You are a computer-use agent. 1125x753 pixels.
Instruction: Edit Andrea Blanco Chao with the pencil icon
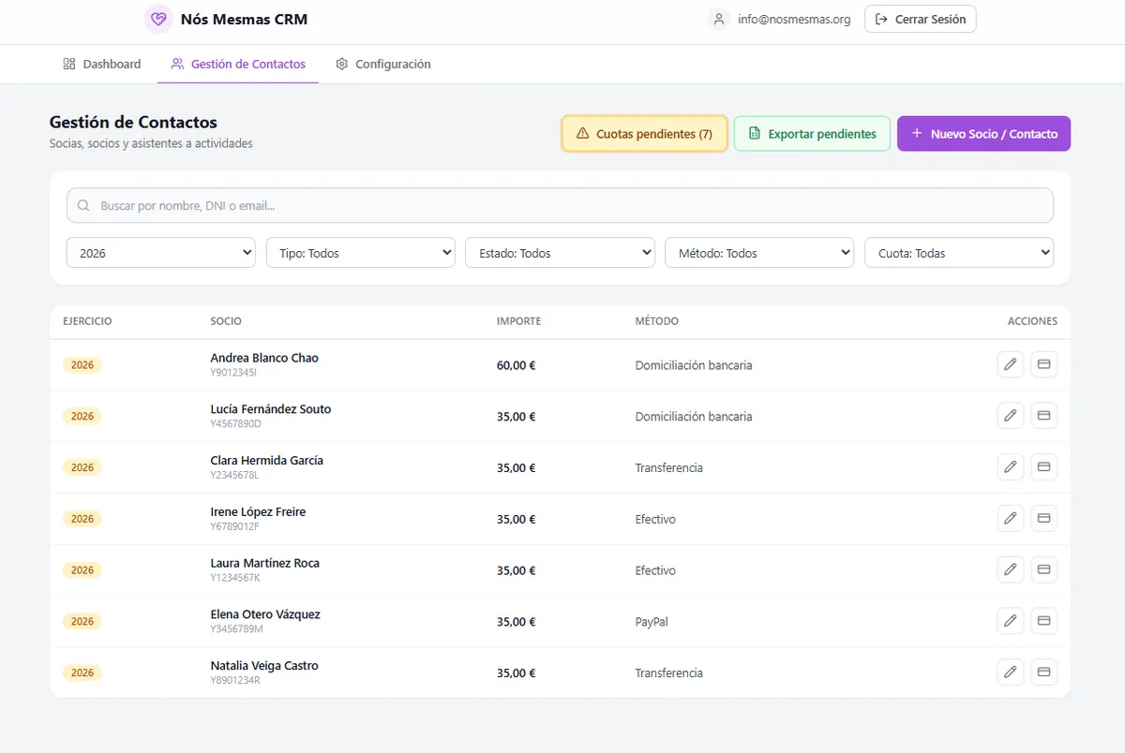click(x=1010, y=364)
